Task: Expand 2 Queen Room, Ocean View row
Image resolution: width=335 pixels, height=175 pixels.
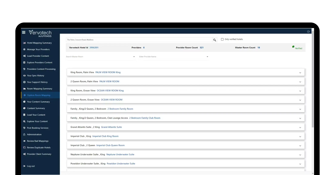Action: [x=186, y=100]
